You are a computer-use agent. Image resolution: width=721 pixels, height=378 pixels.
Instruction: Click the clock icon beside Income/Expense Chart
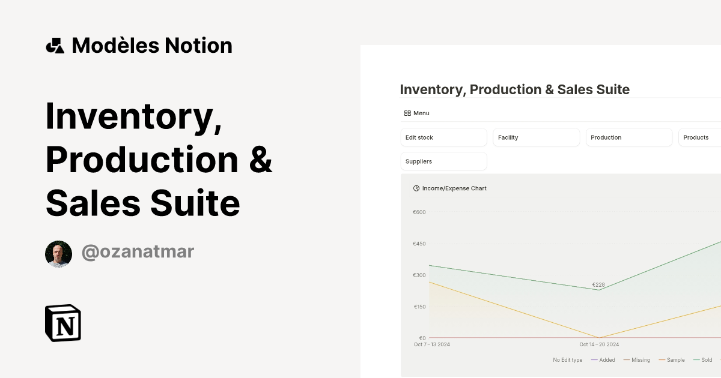416,188
